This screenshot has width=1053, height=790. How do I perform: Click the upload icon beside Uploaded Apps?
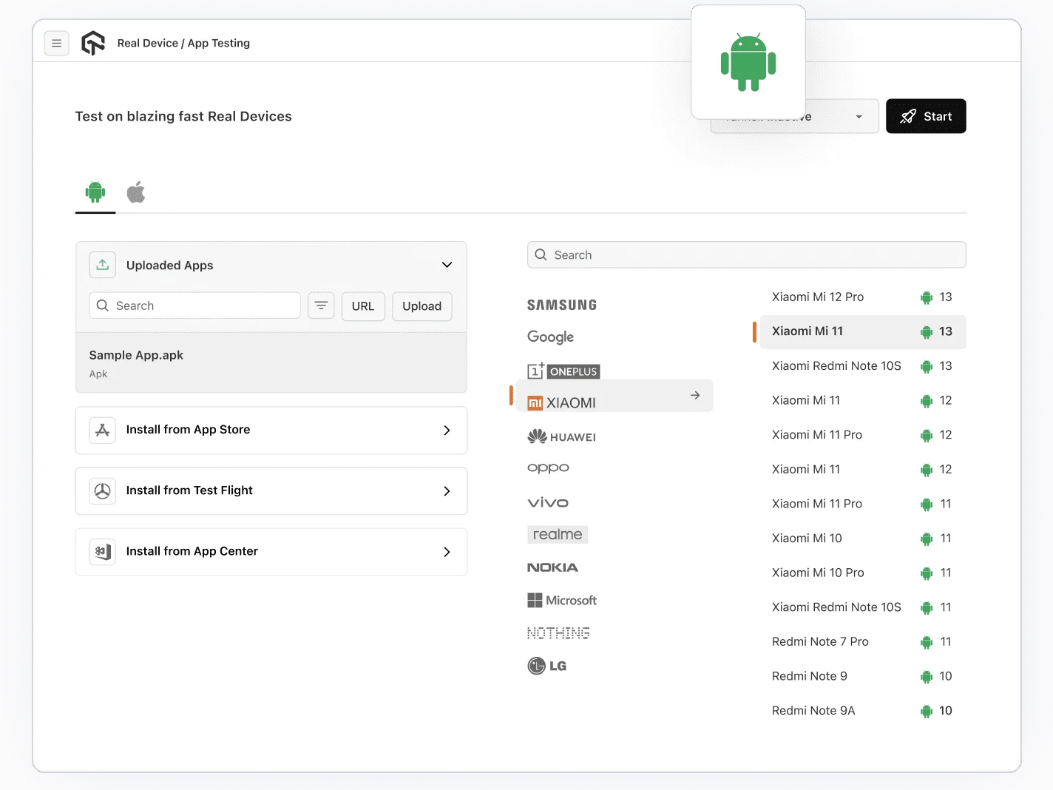coord(103,264)
